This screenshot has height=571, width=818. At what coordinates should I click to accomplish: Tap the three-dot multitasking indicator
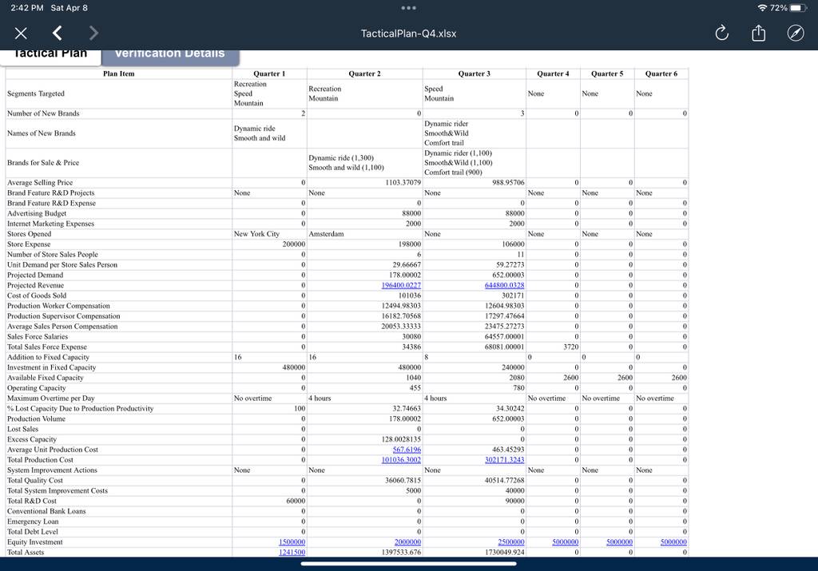click(408, 8)
